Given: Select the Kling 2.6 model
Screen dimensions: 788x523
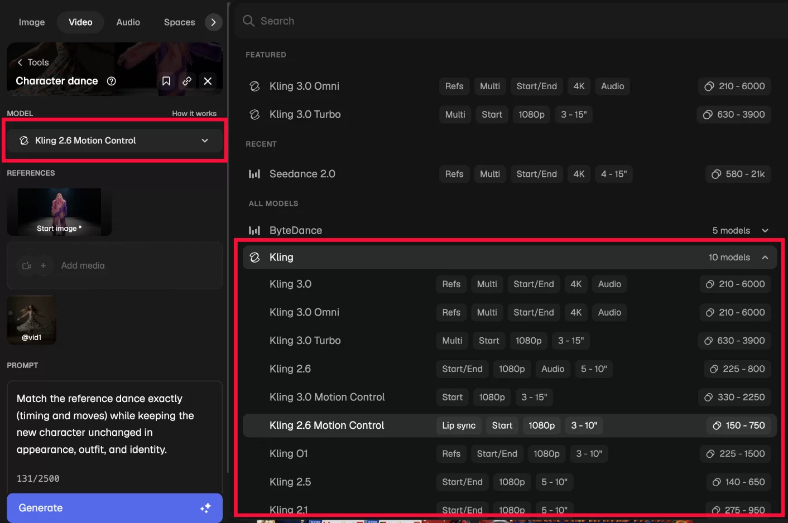Looking at the screenshot, I should (x=510, y=369).
